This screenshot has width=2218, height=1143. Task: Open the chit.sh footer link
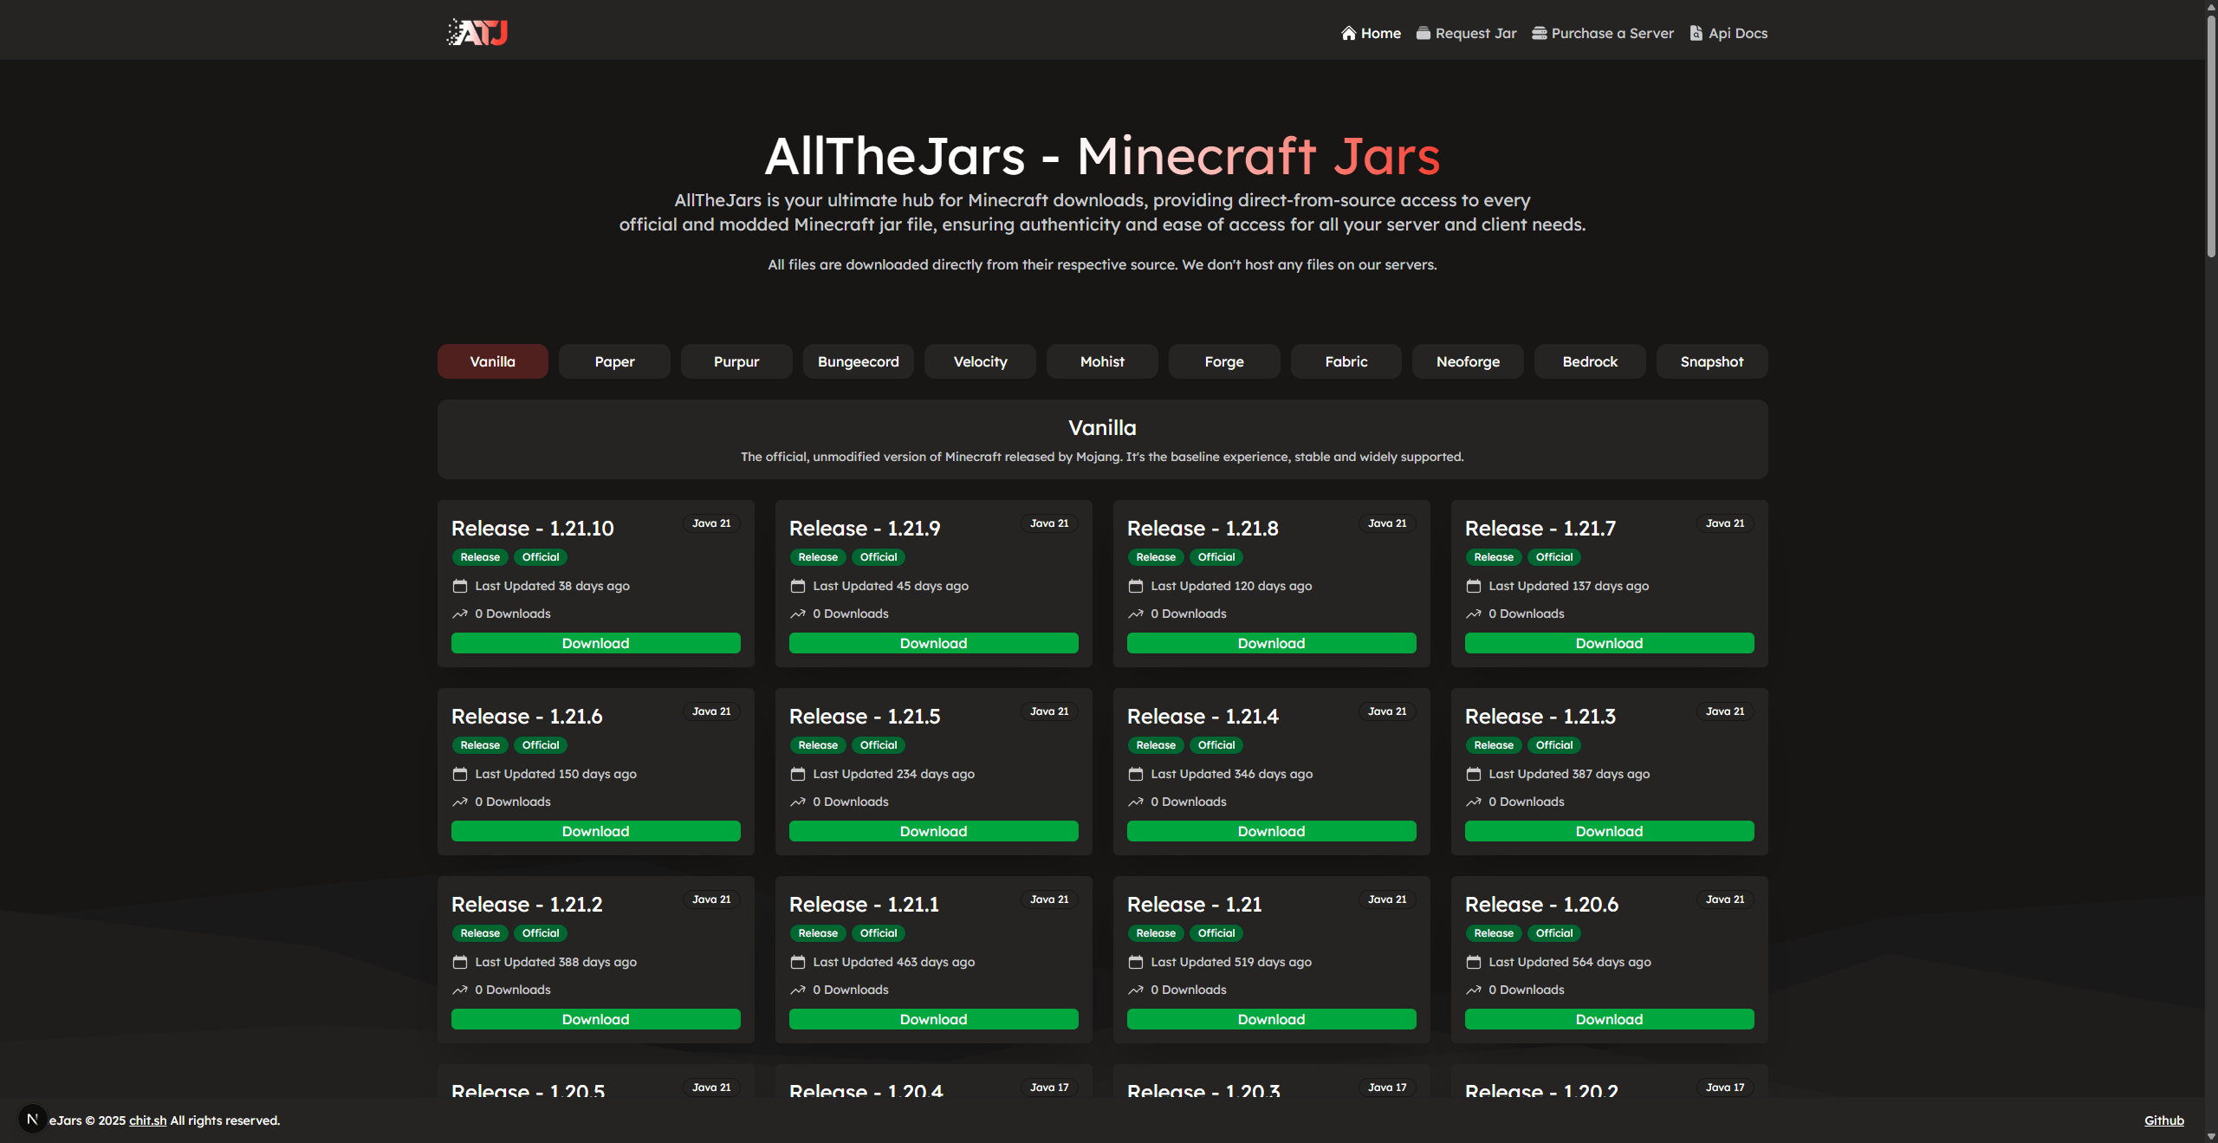click(x=147, y=1120)
